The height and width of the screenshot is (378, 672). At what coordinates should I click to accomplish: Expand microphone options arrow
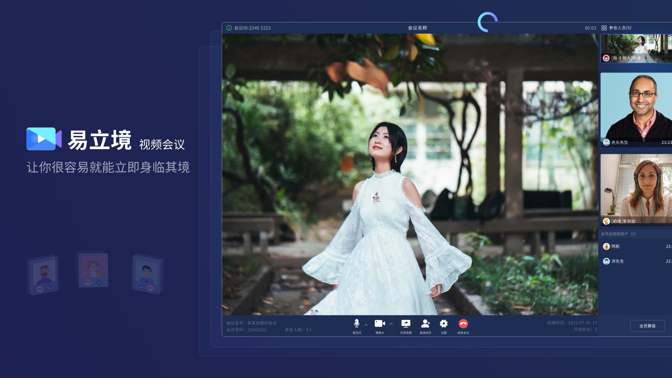pyautogui.click(x=366, y=325)
